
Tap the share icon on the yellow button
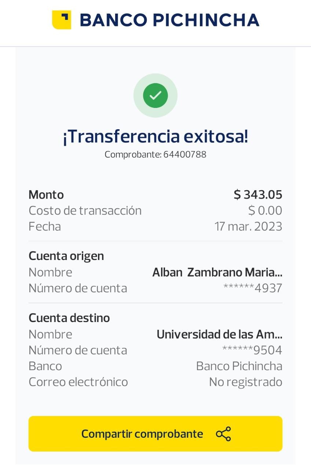[x=223, y=434]
